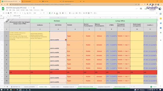Open vertical align dropdown
The image size is (163, 91).
pyautogui.click(x=74, y=13)
